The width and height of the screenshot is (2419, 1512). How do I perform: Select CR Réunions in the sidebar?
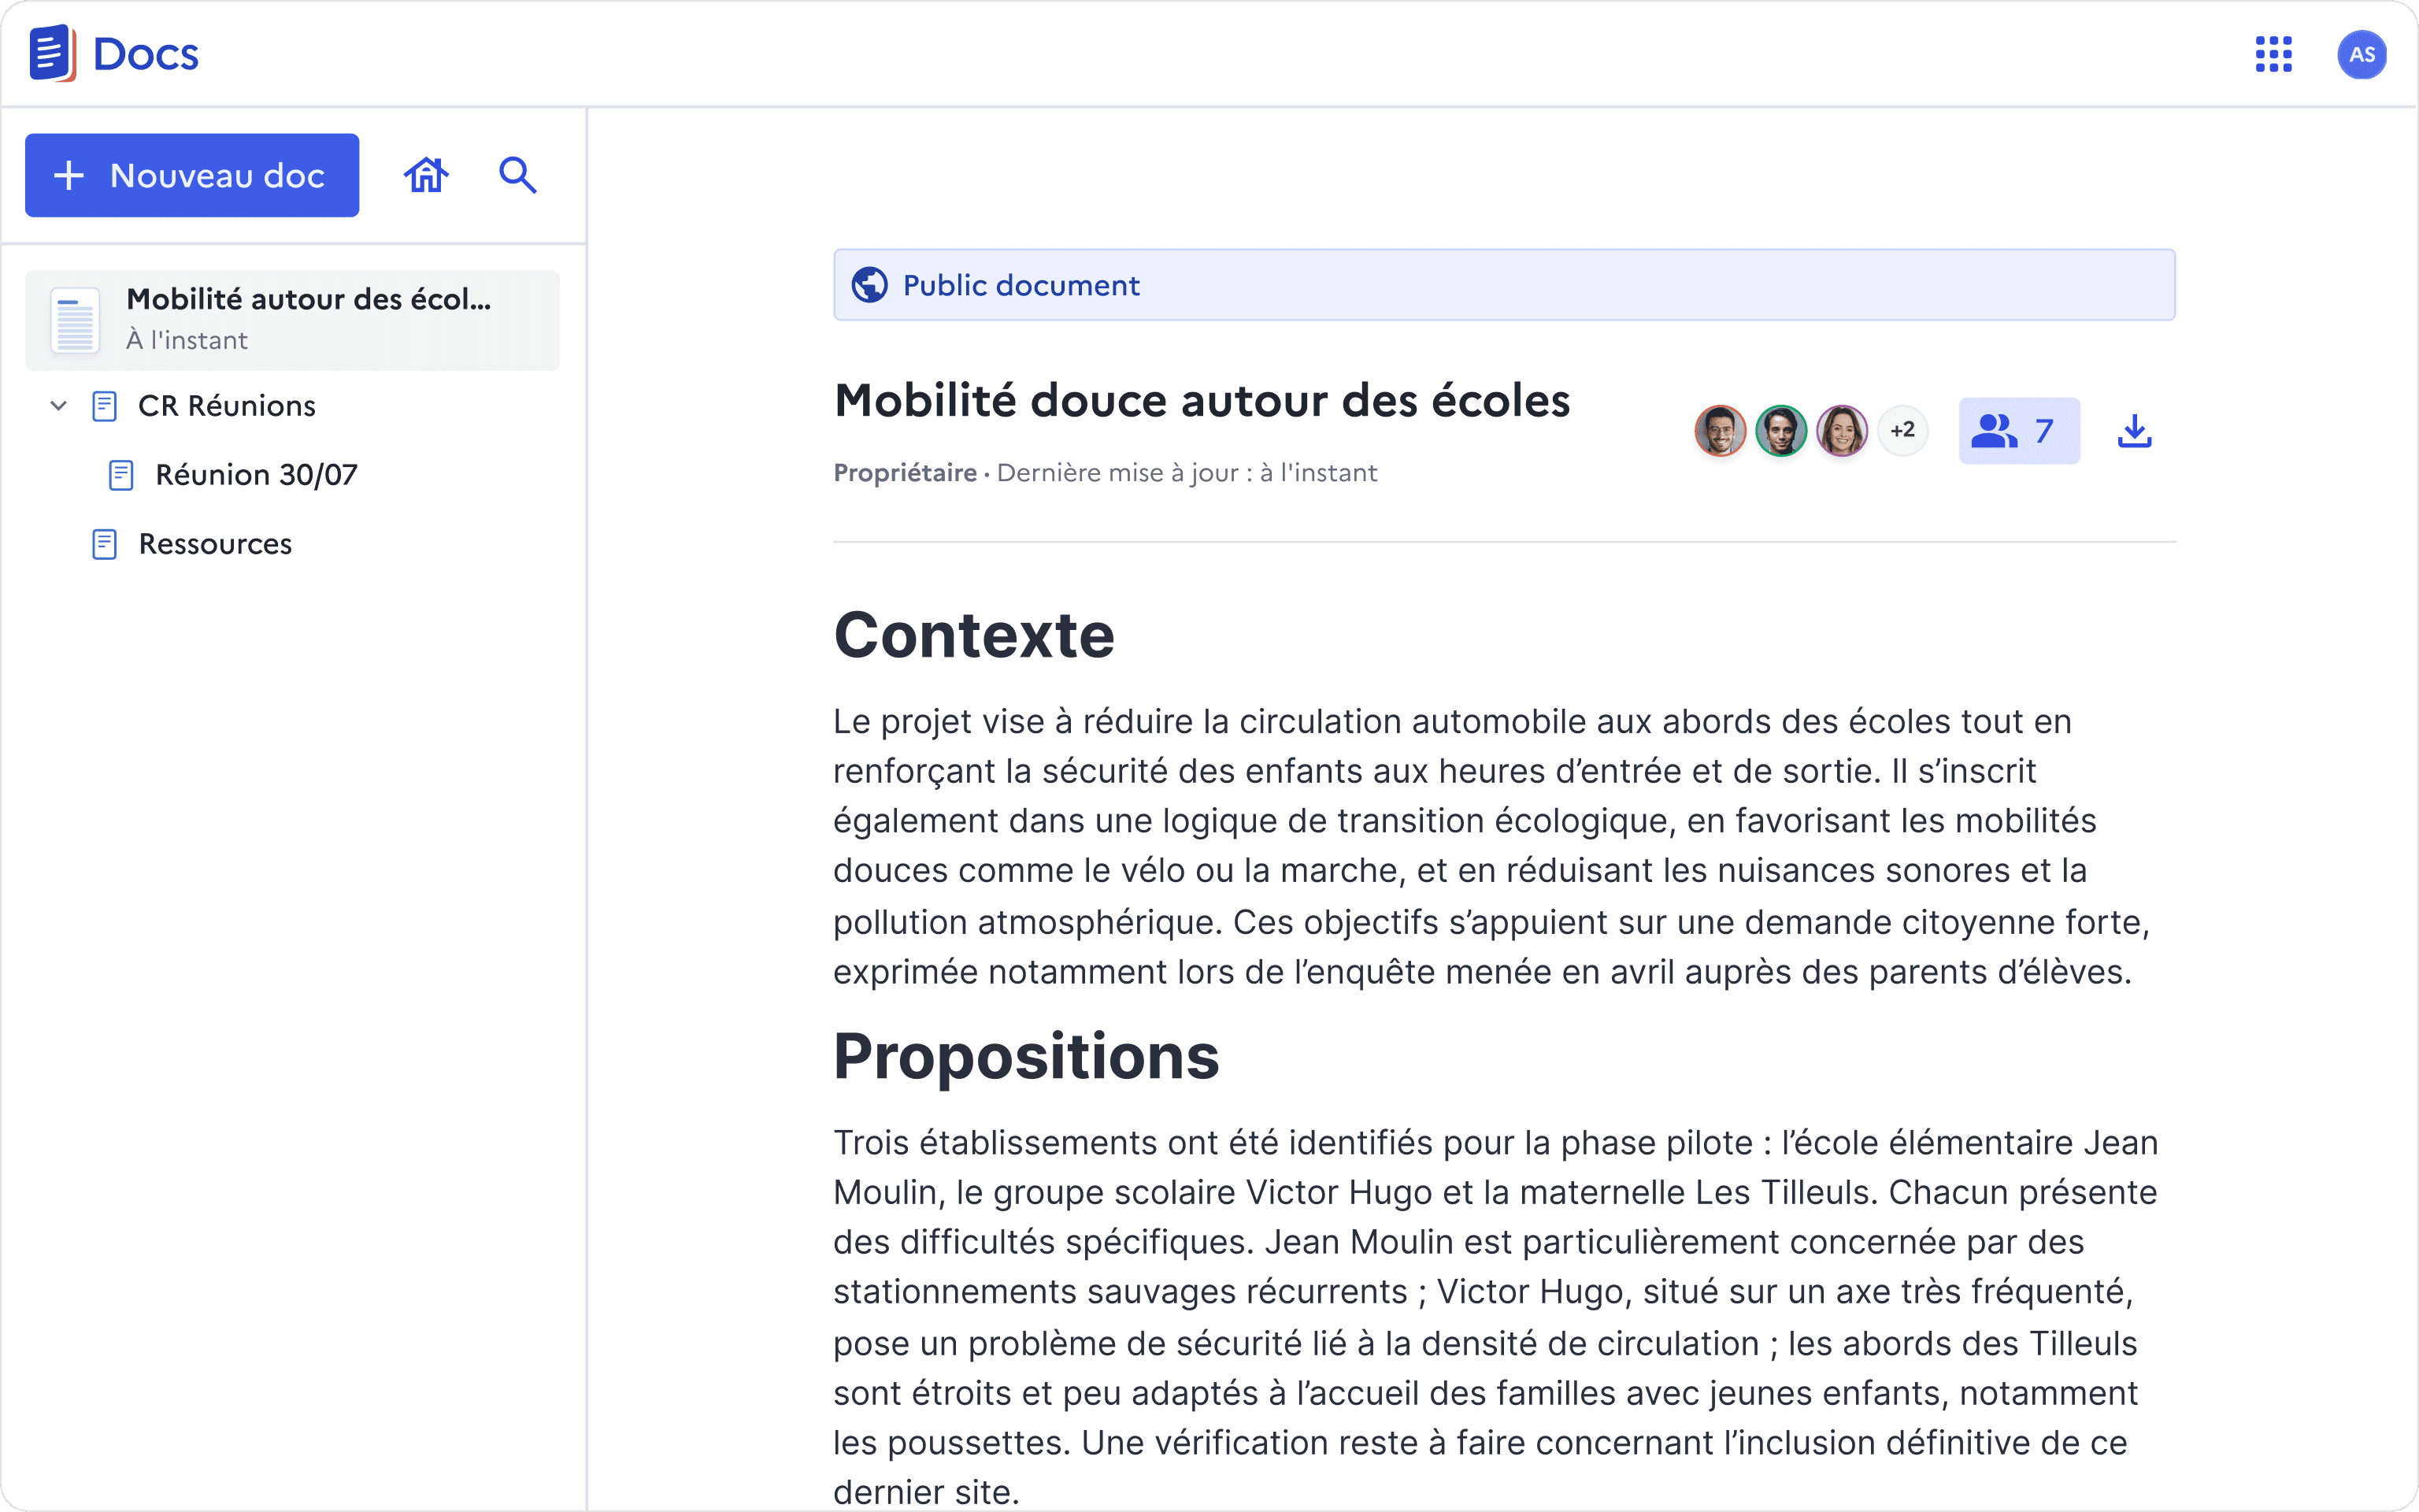point(227,406)
